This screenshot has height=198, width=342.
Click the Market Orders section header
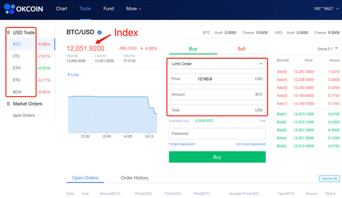click(27, 104)
